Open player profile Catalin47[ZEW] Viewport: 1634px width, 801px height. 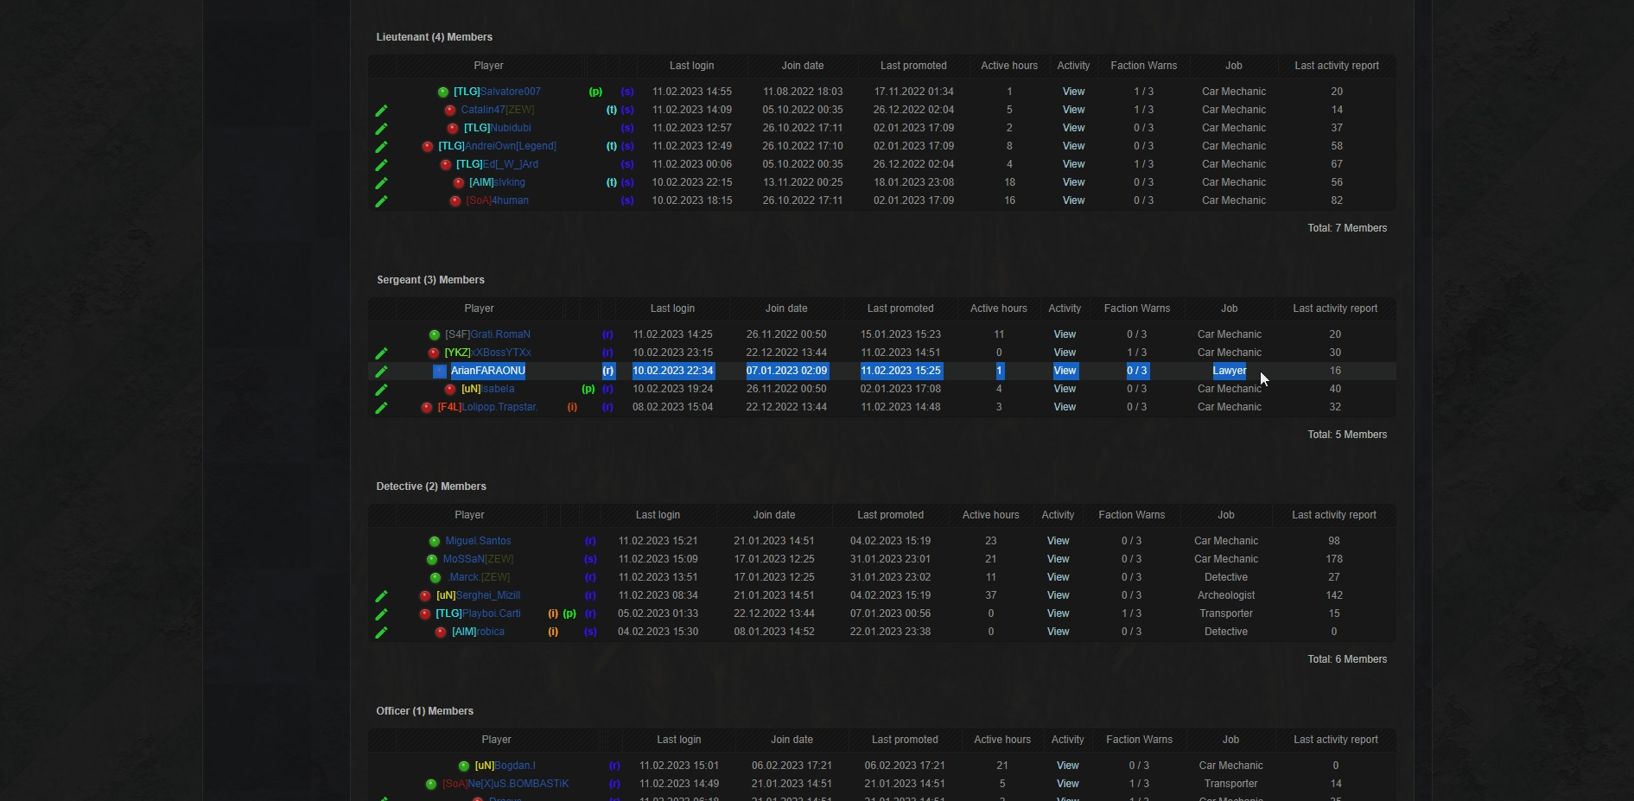coord(498,110)
